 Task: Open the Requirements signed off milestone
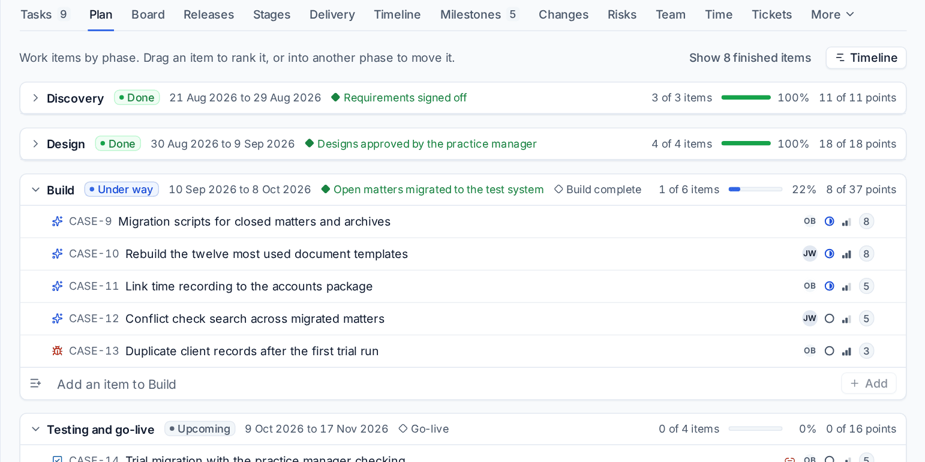coord(399,98)
